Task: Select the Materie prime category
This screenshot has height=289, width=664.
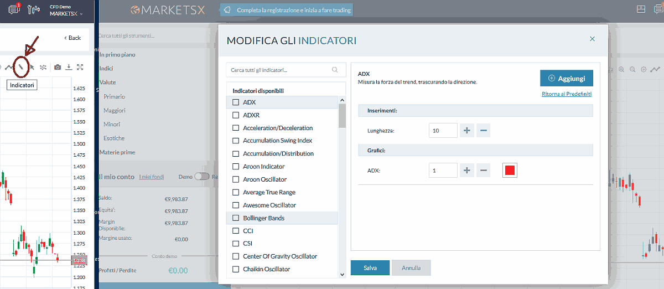Action: point(117,152)
